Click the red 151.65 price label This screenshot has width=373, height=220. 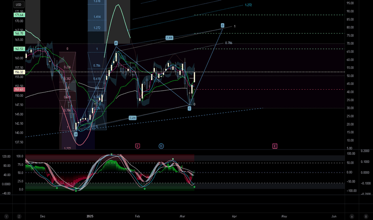click(x=19, y=90)
